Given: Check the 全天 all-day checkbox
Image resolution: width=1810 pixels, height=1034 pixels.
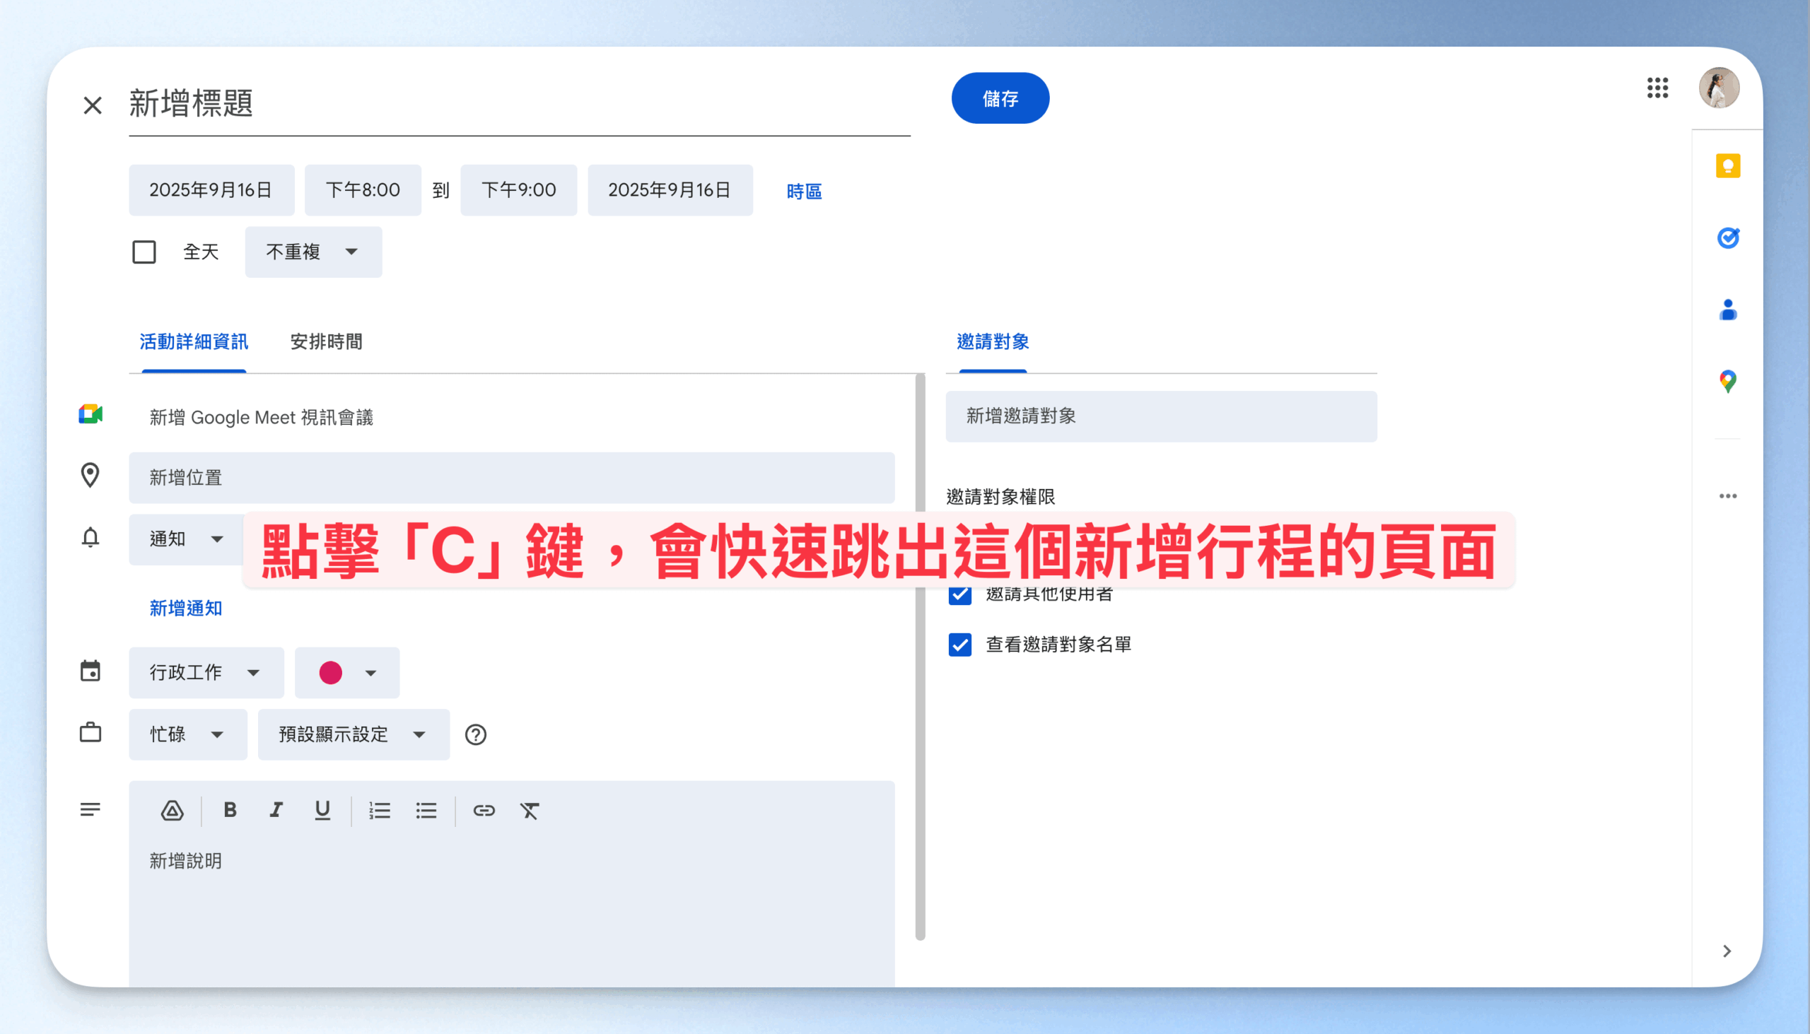Looking at the screenshot, I should click(x=144, y=252).
